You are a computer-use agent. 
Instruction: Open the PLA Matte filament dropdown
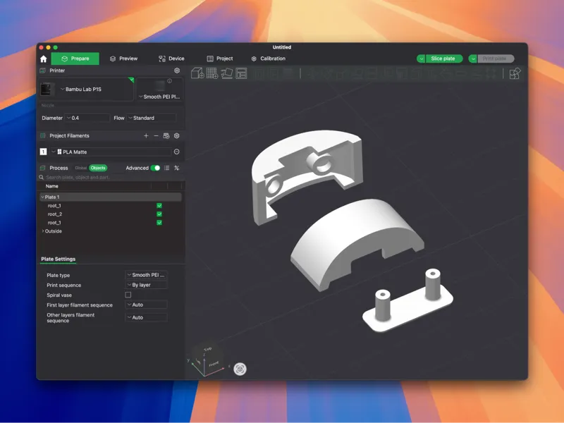(x=111, y=152)
